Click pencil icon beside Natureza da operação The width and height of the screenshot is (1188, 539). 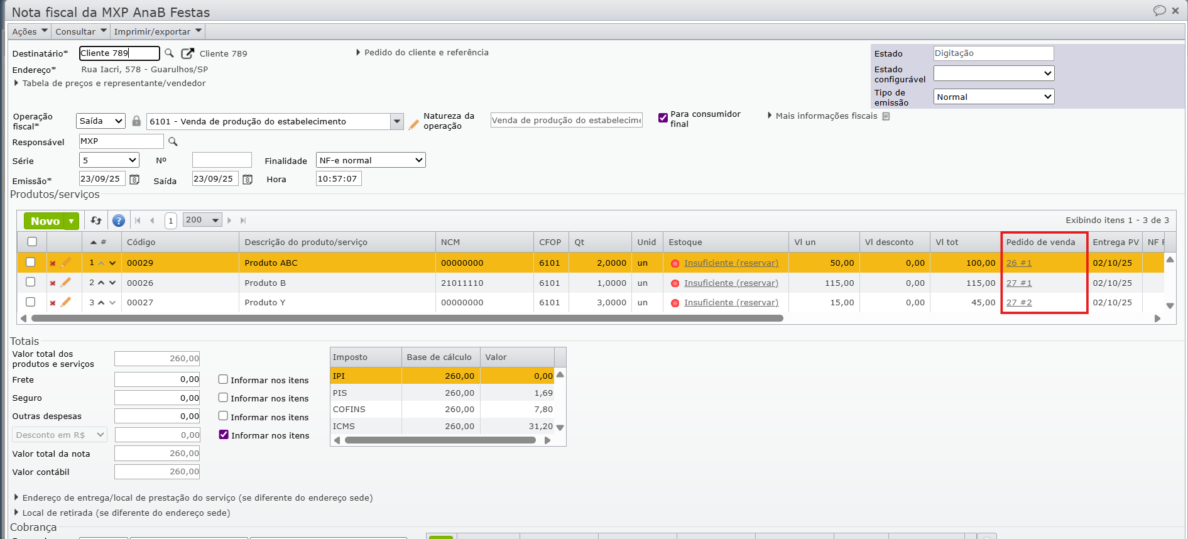(413, 124)
